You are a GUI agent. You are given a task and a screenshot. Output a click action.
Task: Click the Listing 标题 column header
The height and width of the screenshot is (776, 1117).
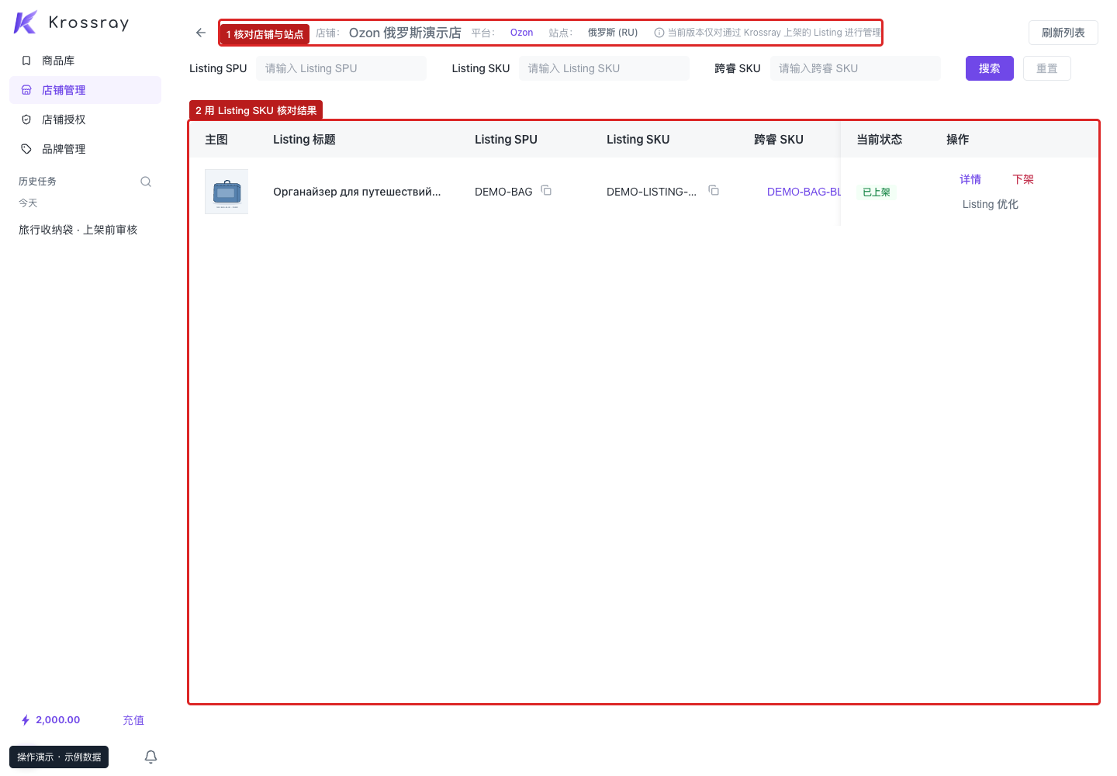pyautogui.click(x=304, y=140)
